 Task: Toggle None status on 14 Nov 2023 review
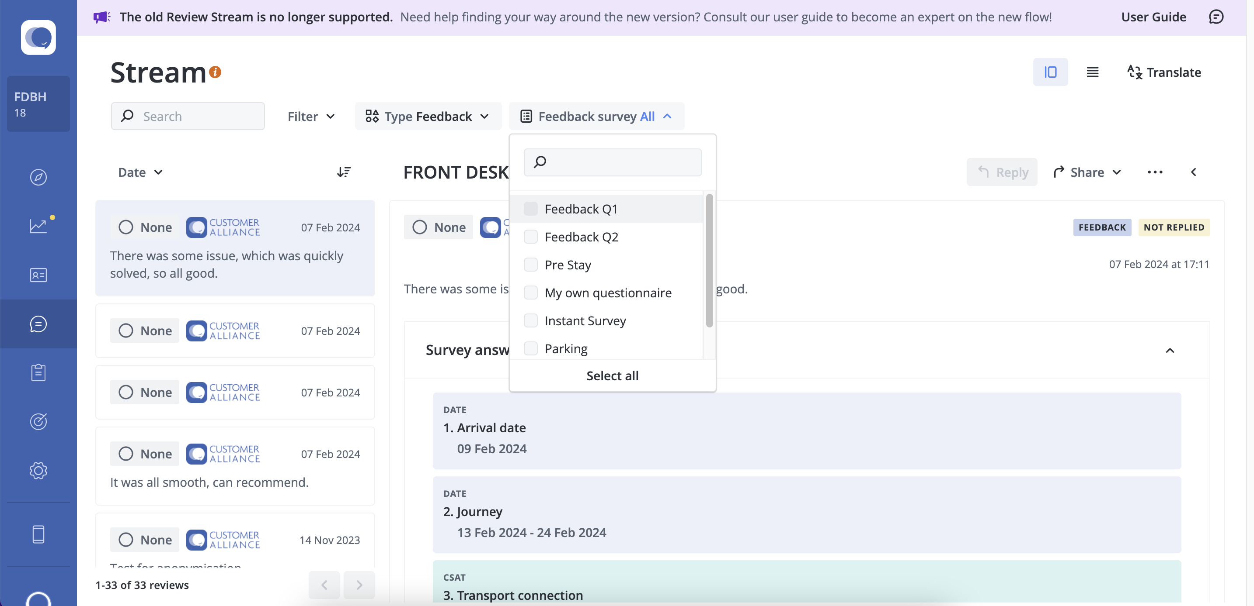[x=145, y=540]
